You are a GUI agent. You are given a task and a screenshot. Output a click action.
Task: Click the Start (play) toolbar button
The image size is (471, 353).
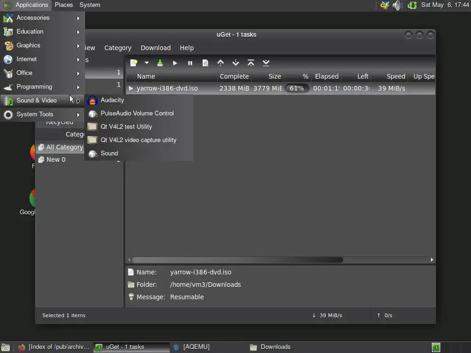[x=175, y=63]
